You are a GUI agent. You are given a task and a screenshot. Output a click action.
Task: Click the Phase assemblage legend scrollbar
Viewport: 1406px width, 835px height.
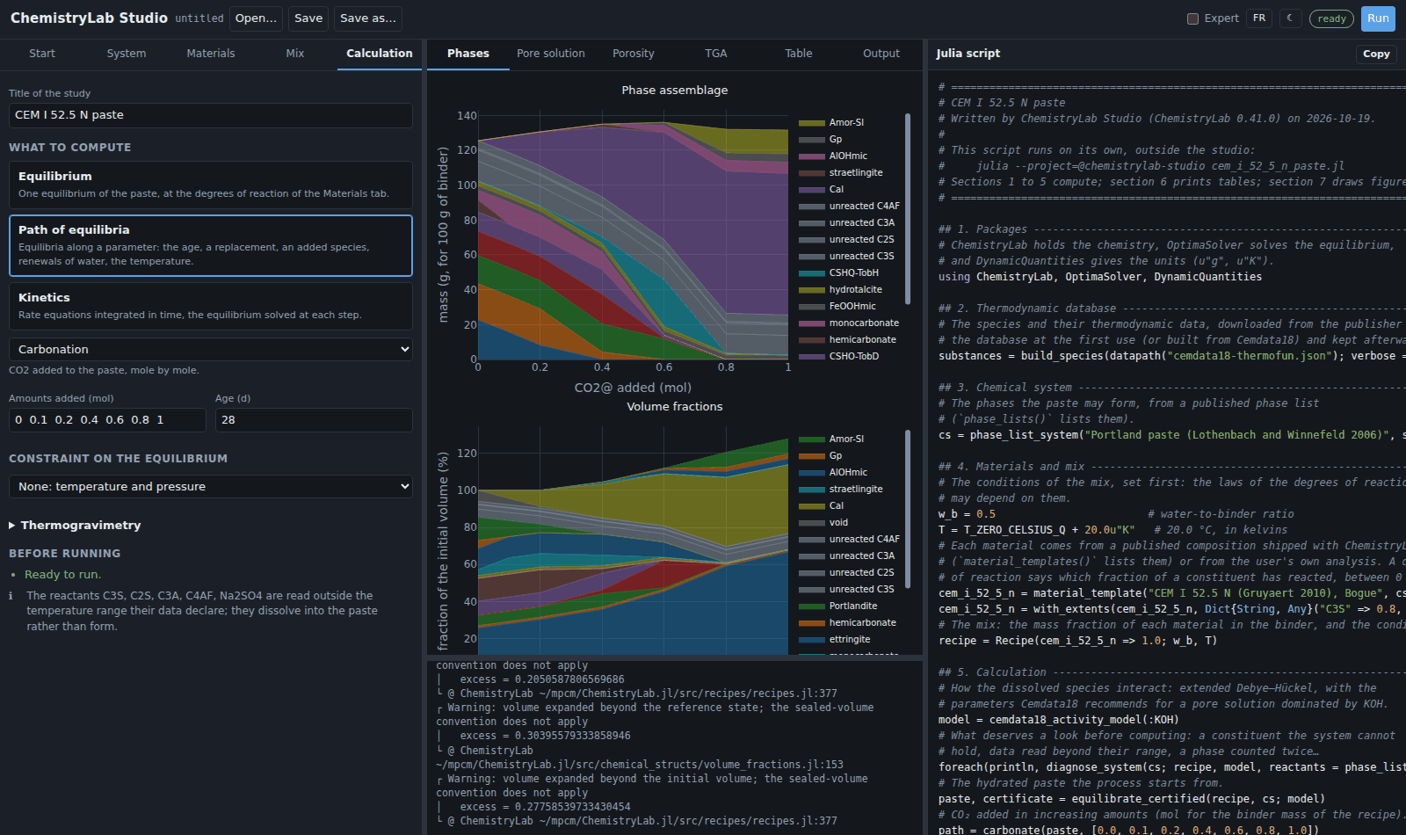908,208
